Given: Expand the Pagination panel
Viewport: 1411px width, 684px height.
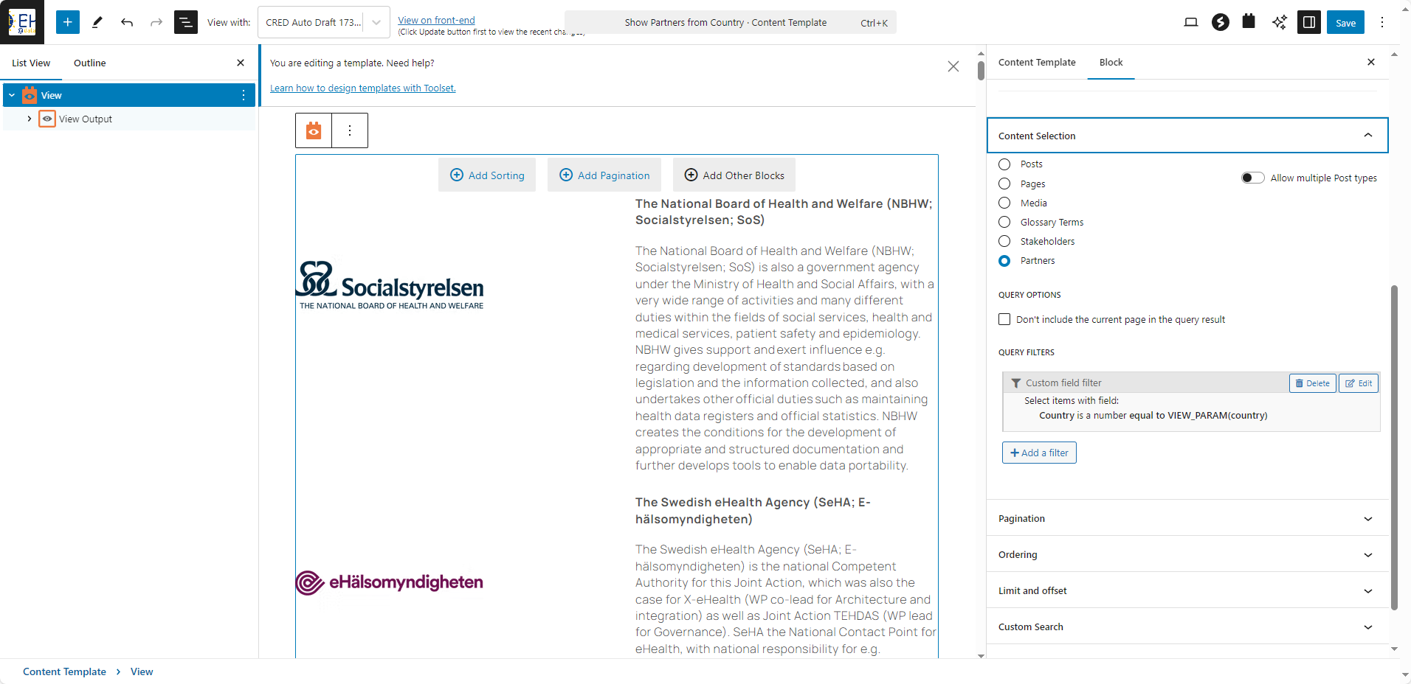Looking at the screenshot, I should point(1187,518).
